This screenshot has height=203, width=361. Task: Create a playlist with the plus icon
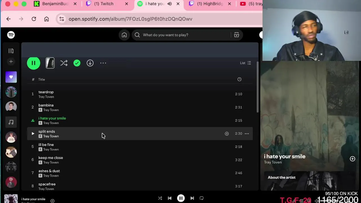tap(11, 61)
